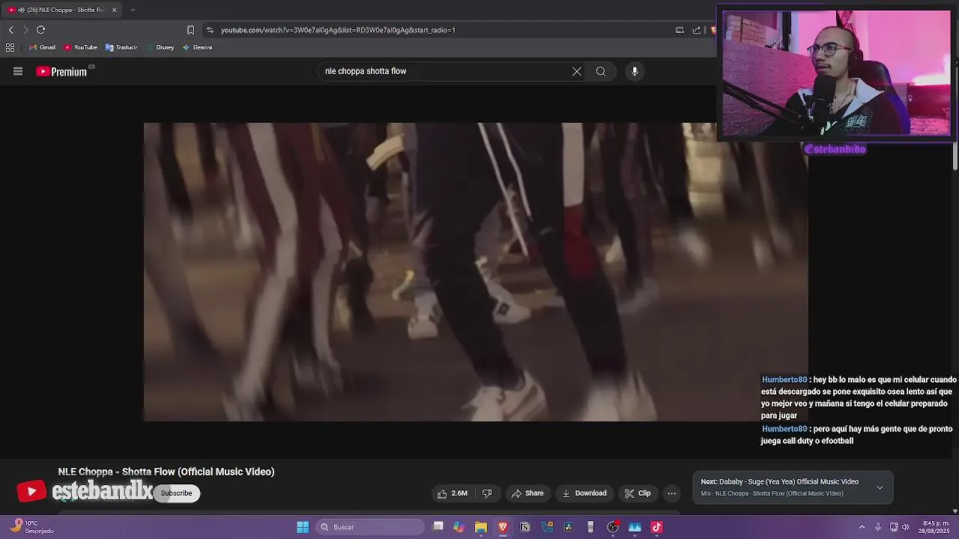Open the tray microphone indicator
The image size is (959, 539).
878,527
